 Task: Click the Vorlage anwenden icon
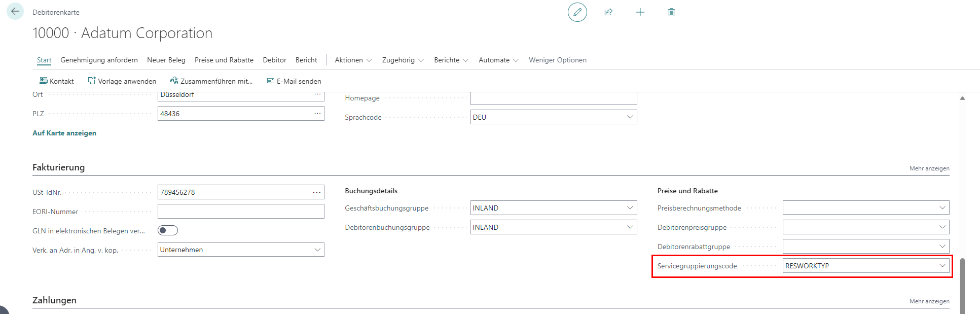coord(92,81)
